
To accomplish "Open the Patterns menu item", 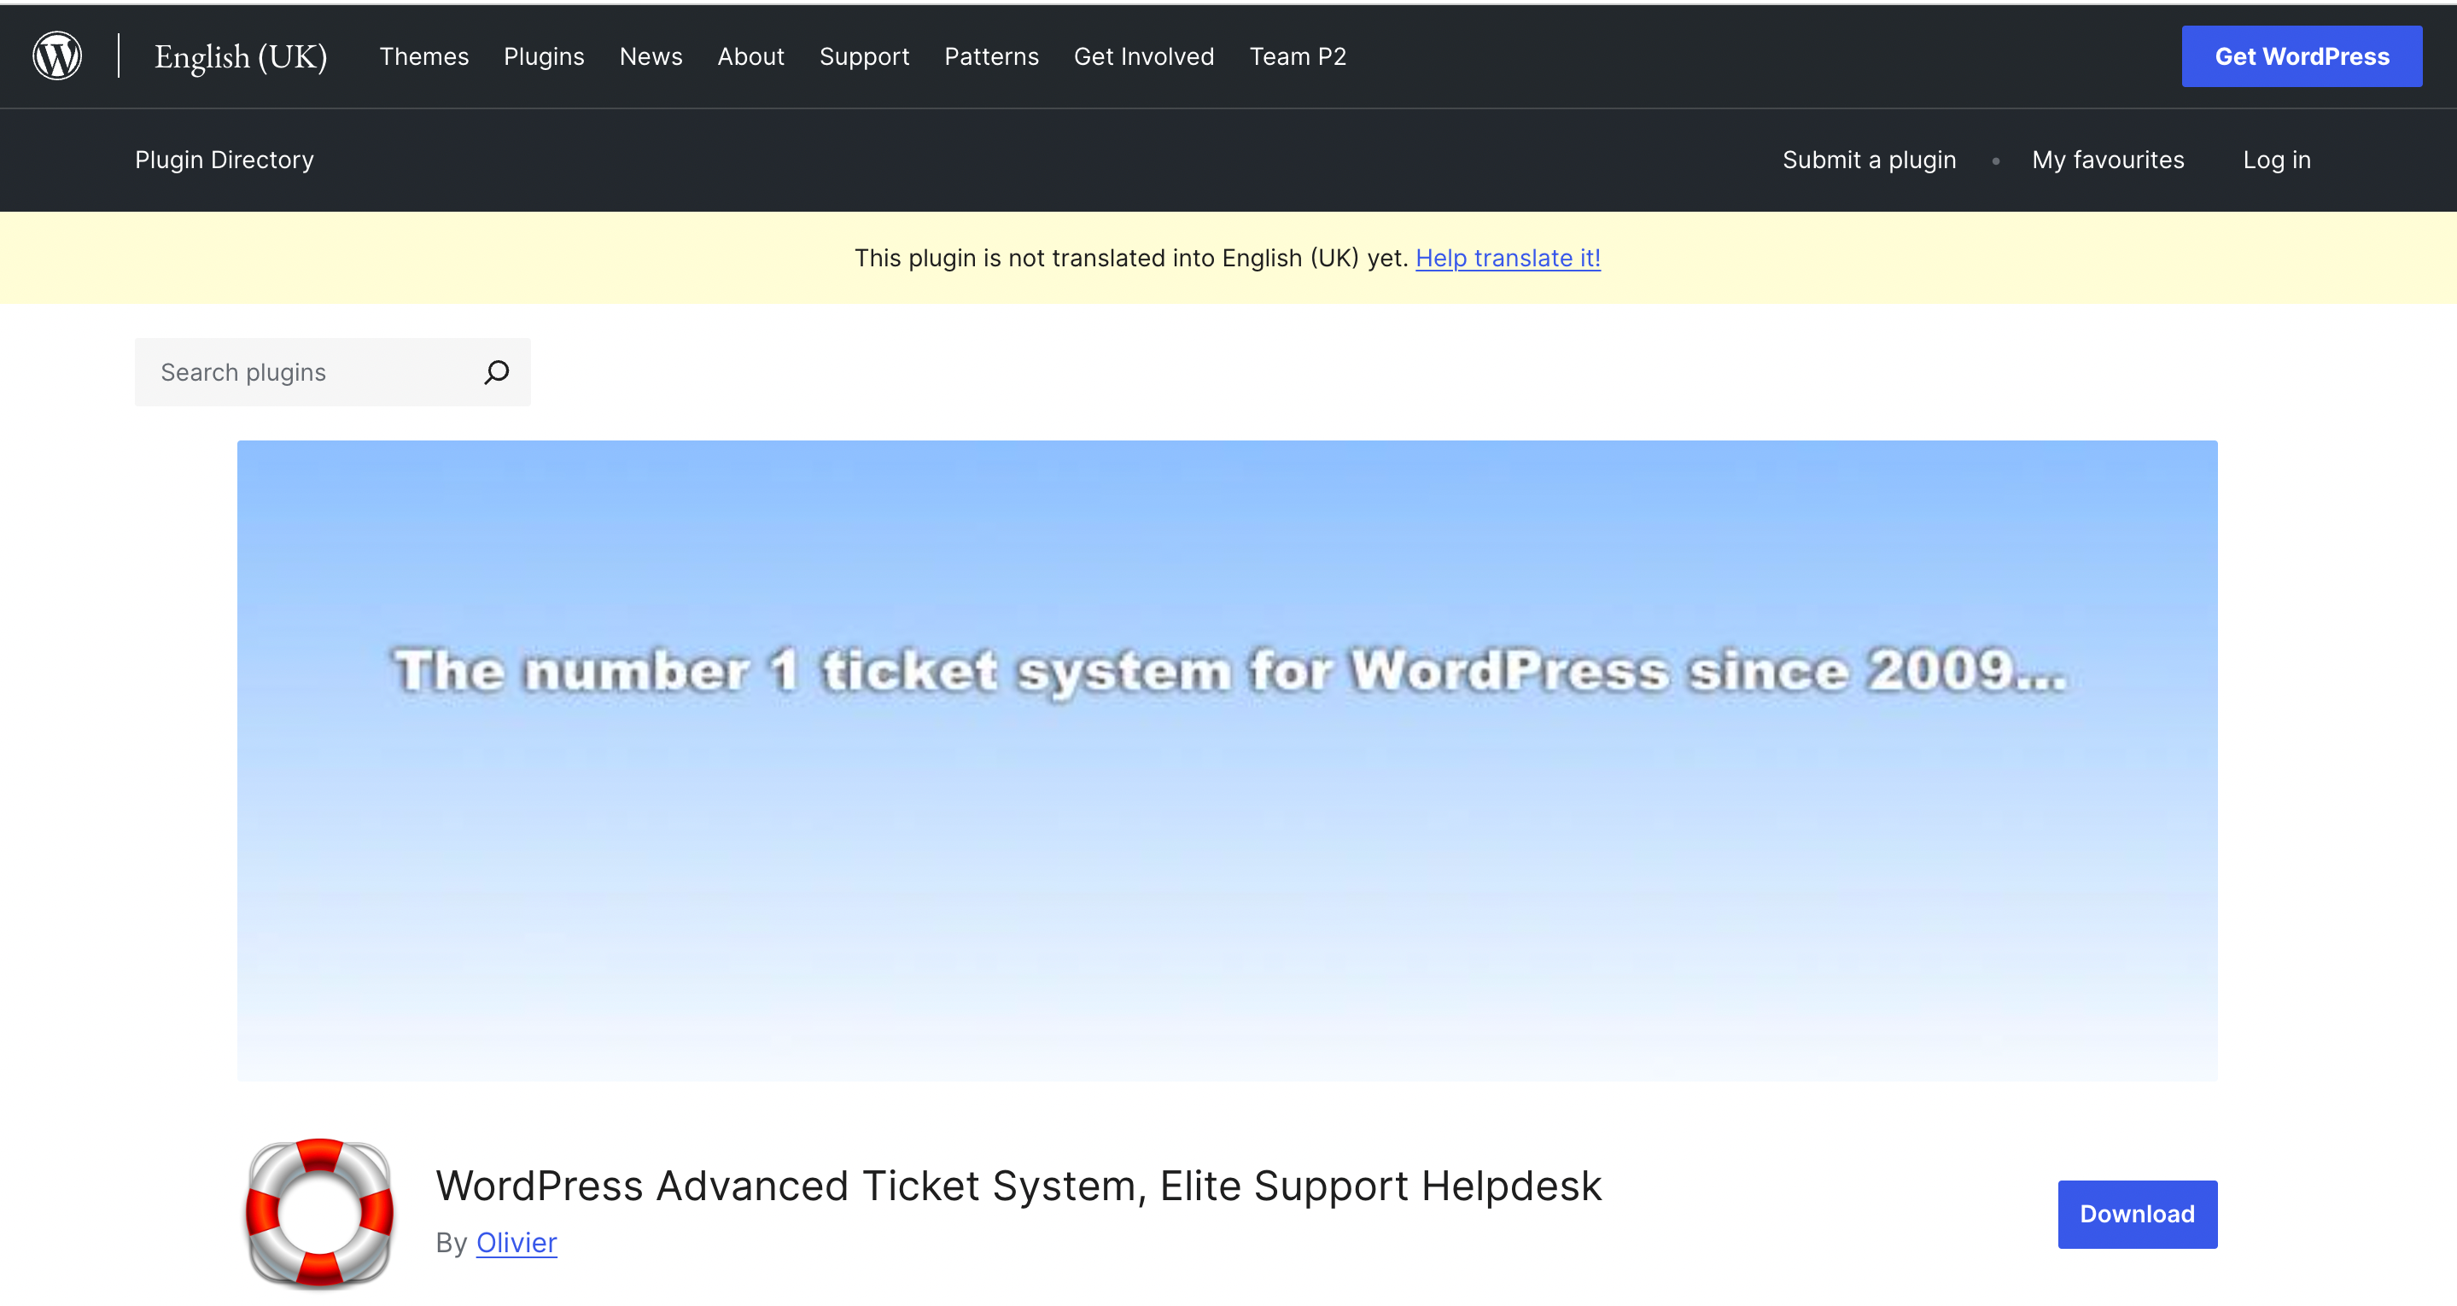I will point(991,56).
